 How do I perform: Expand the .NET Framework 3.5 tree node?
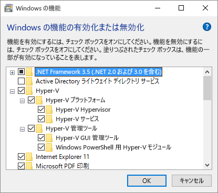click(12, 72)
